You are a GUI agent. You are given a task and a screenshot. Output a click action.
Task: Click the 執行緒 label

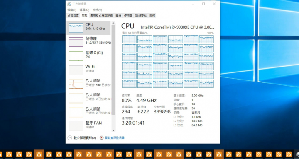(x=142, y=107)
